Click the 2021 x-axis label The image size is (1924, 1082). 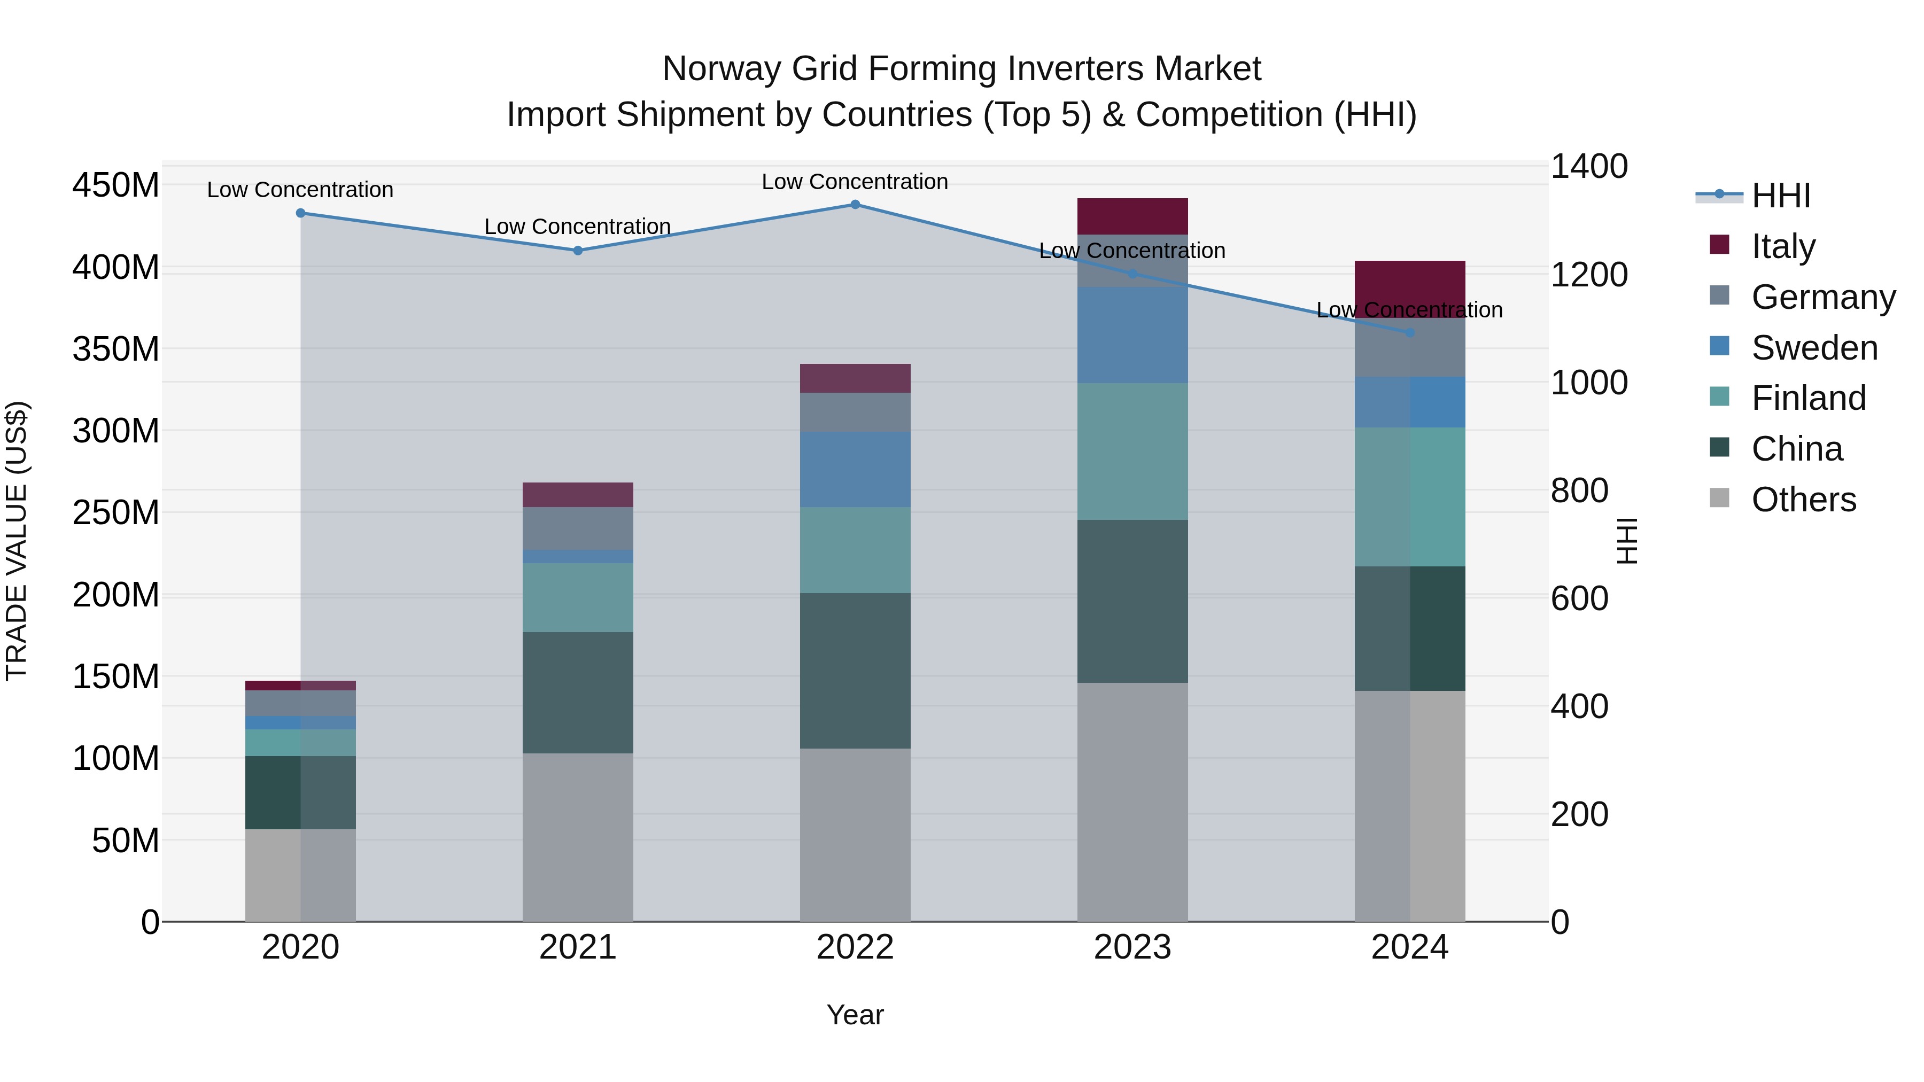pos(577,947)
